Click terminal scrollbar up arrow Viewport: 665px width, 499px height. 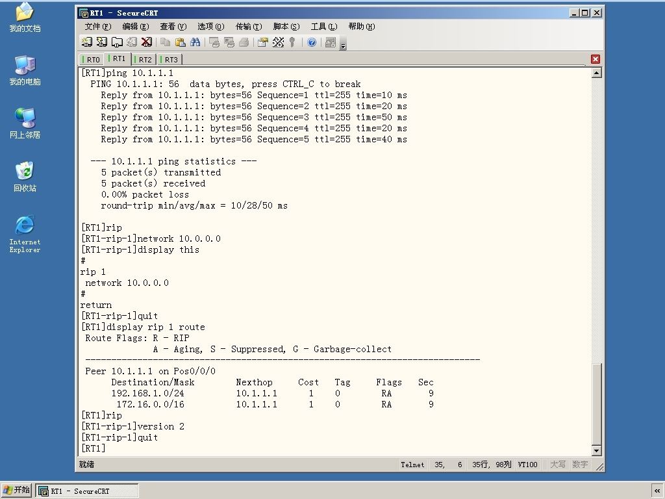tap(596, 73)
